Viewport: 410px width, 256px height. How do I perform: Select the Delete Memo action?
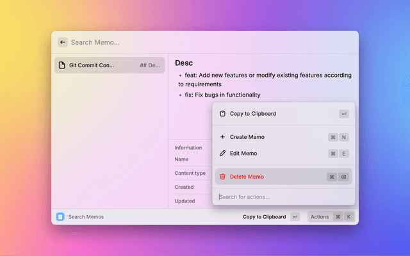(x=247, y=177)
